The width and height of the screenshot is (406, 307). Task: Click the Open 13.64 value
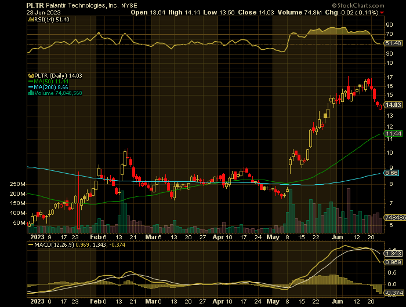pyautogui.click(x=148, y=12)
